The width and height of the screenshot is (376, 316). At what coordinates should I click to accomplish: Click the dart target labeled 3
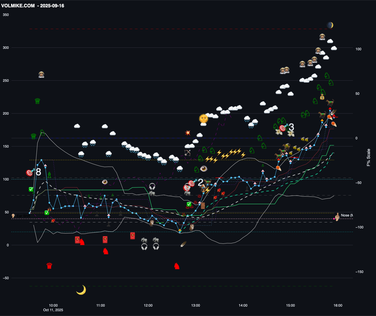coord(283,128)
